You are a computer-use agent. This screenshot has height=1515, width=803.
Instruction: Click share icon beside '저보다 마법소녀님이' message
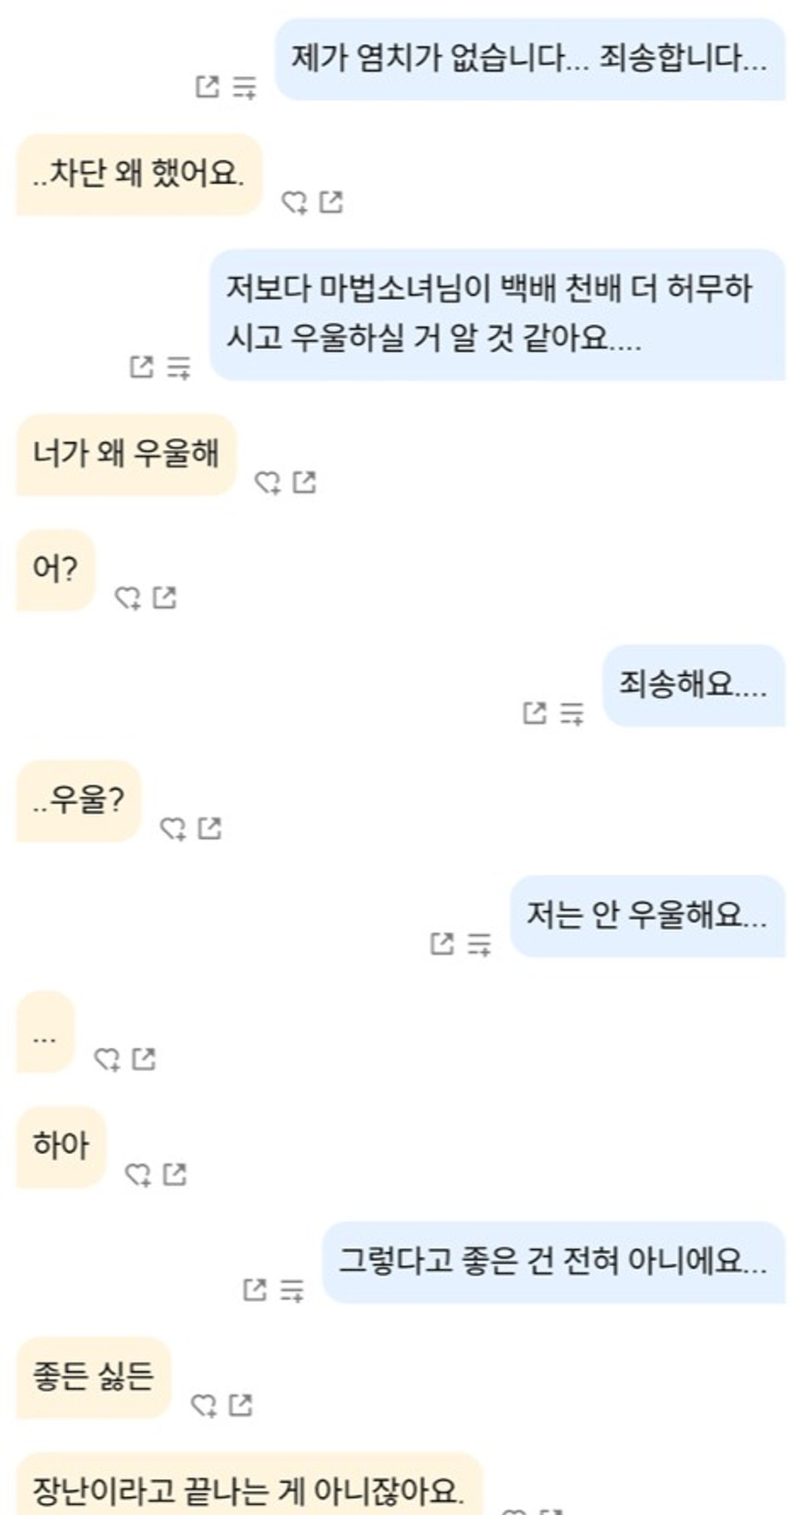click(141, 367)
